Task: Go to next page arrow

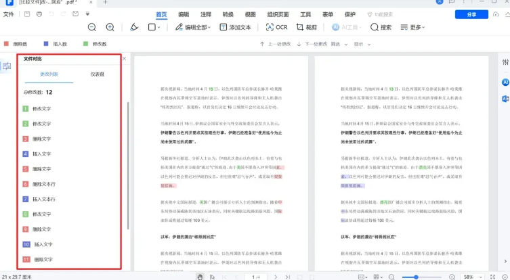Action: 276,277
